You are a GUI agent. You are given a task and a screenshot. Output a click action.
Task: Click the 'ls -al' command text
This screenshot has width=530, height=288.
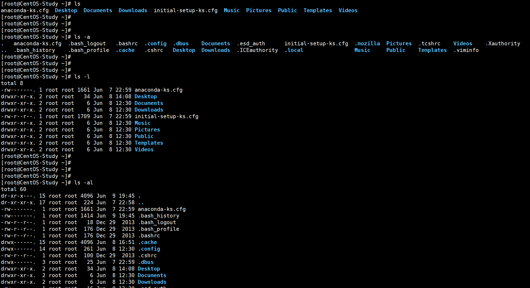tap(84, 183)
